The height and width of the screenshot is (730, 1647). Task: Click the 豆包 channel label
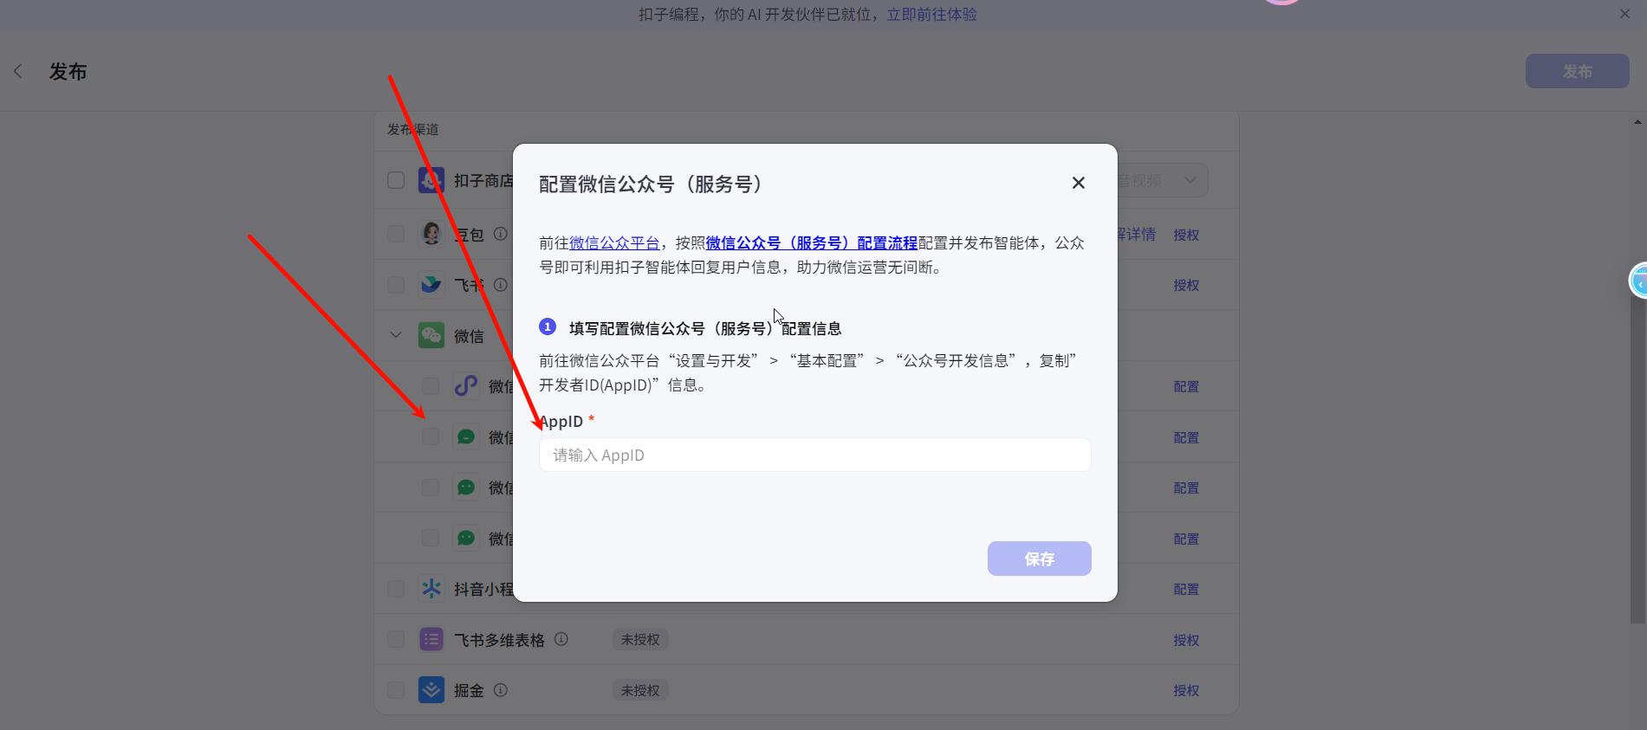click(x=469, y=235)
